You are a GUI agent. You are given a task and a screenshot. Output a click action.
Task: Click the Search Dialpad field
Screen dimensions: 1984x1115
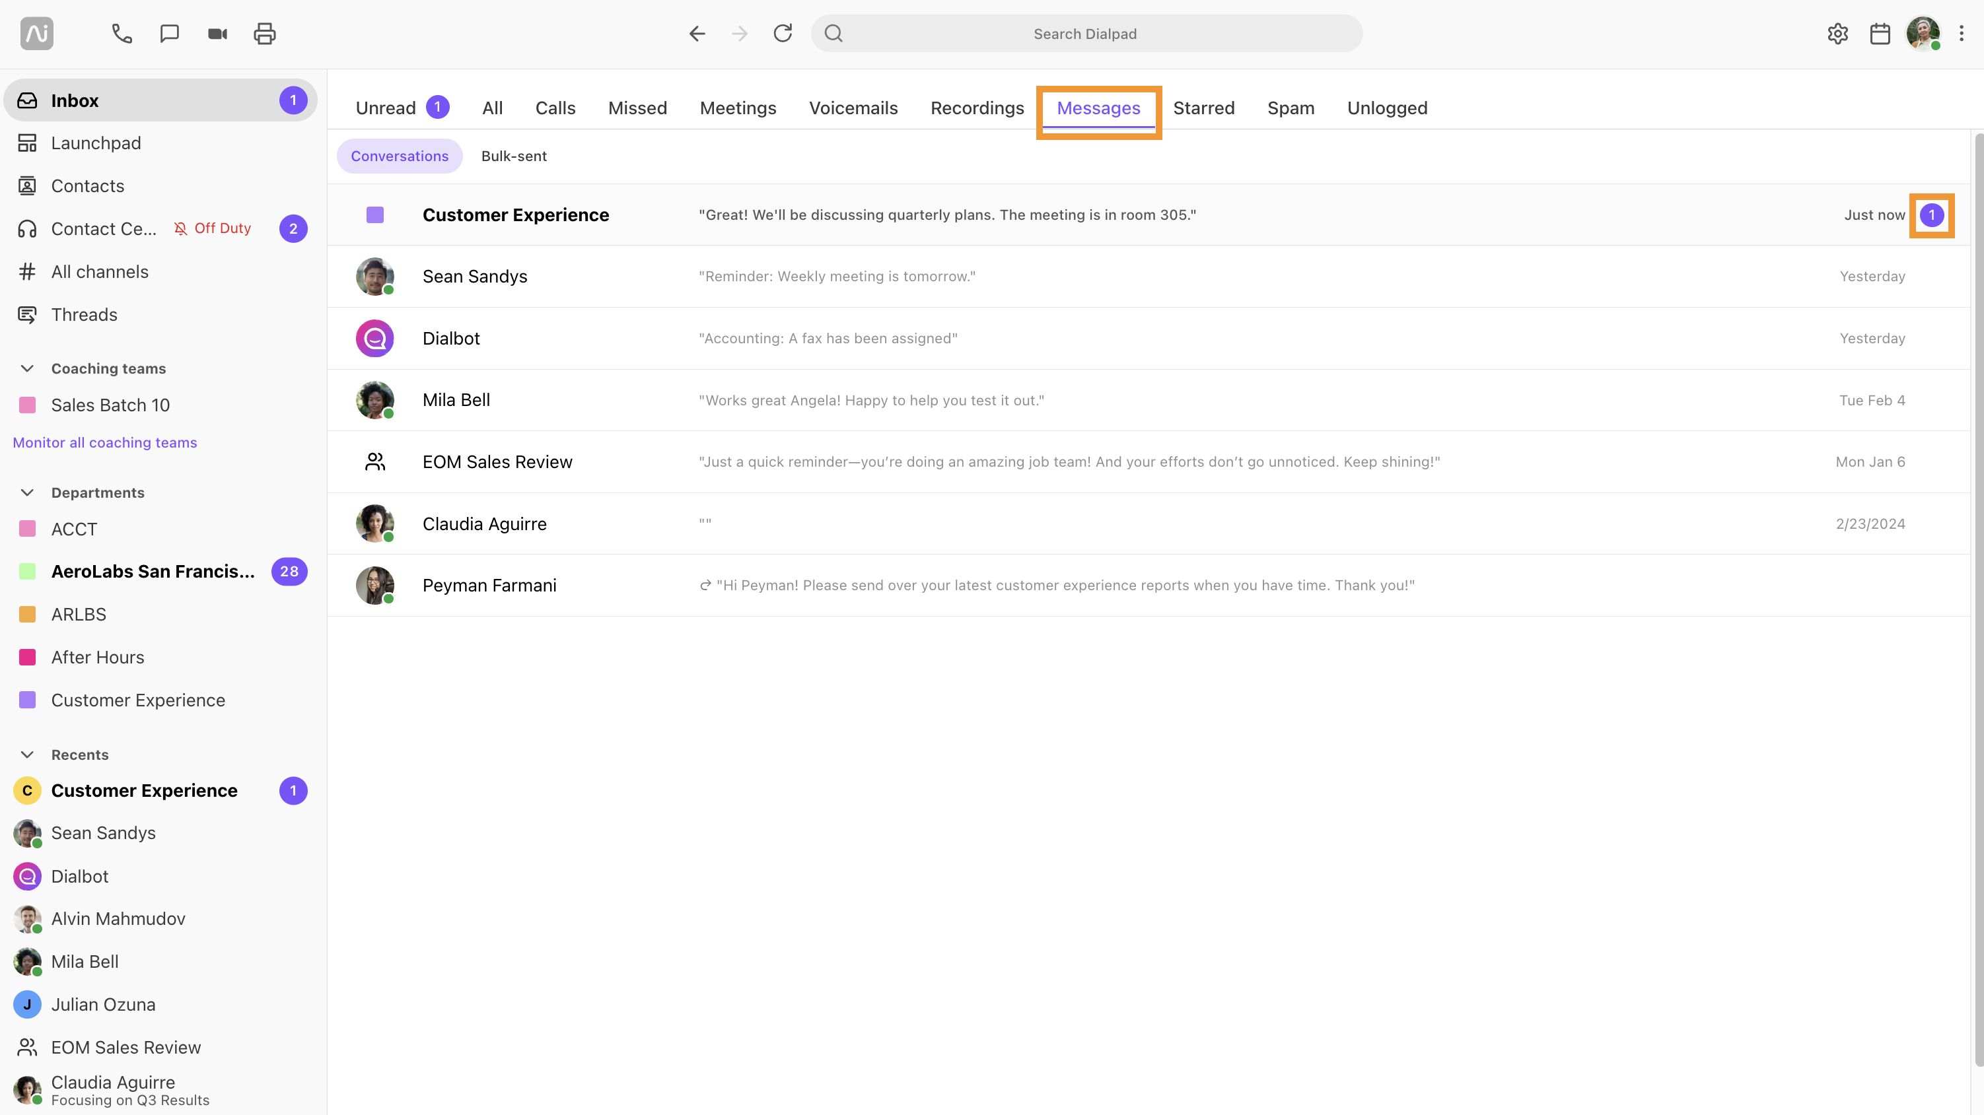(1086, 33)
